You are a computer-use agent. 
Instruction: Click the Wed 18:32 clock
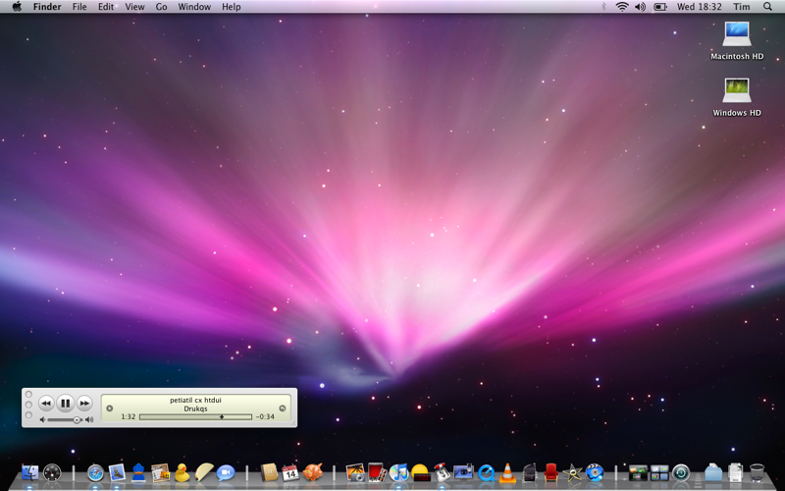(700, 7)
